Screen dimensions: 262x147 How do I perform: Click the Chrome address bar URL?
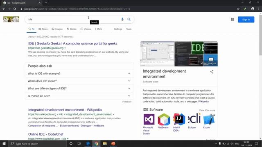[x=77, y=9]
